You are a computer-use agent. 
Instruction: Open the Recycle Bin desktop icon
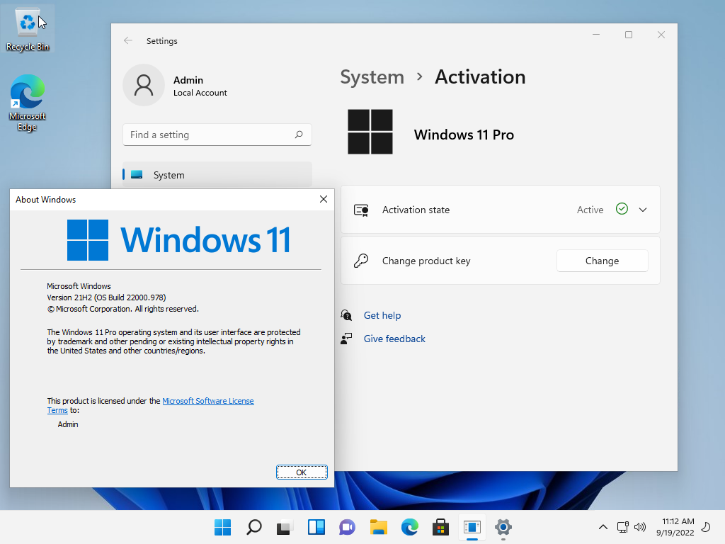(28, 28)
